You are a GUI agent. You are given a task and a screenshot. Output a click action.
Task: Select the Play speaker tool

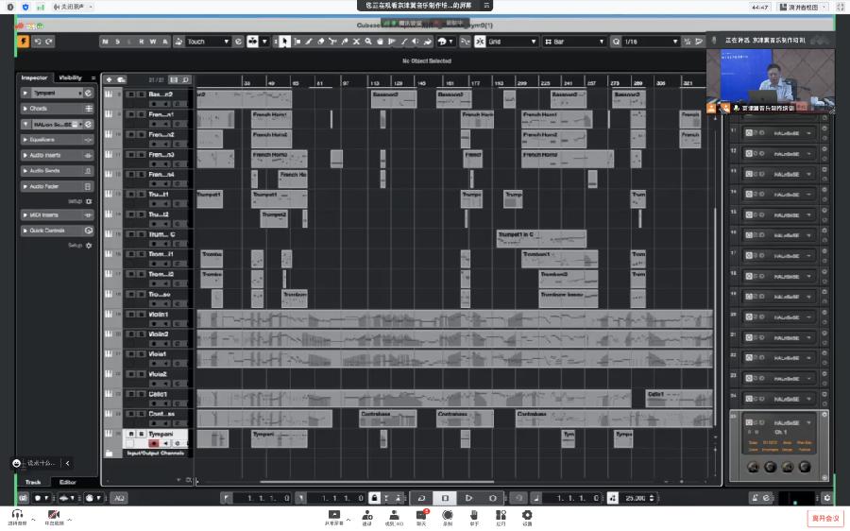point(416,42)
